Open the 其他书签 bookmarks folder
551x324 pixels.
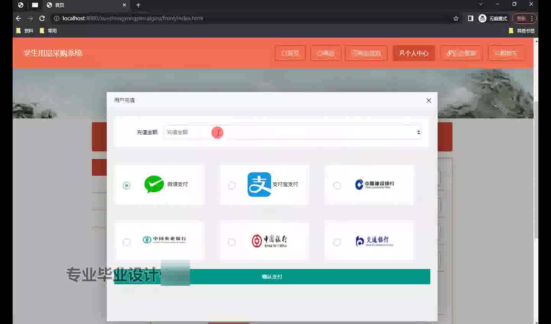[522, 31]
